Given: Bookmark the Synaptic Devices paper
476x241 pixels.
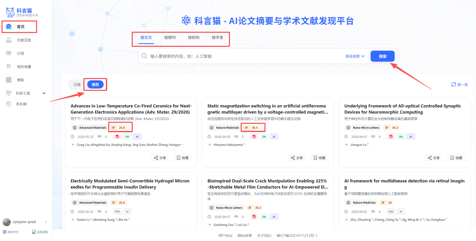Looking at the screenshot, I should (x=456, y=158).
